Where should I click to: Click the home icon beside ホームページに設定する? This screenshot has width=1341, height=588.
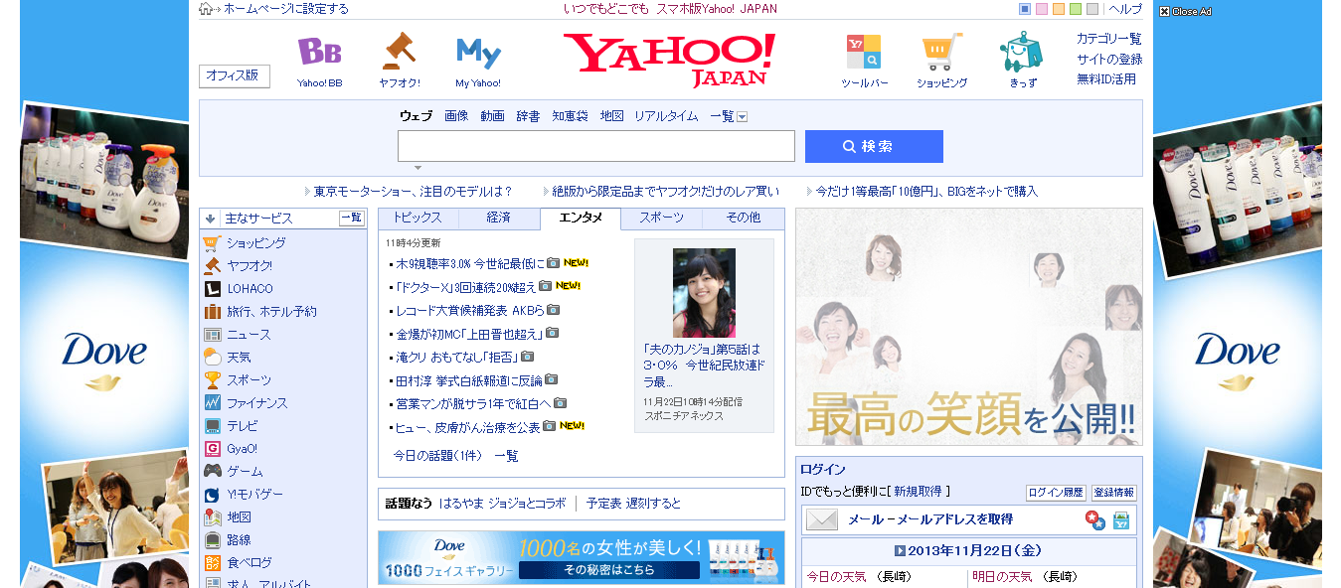[x=206, y=9]
